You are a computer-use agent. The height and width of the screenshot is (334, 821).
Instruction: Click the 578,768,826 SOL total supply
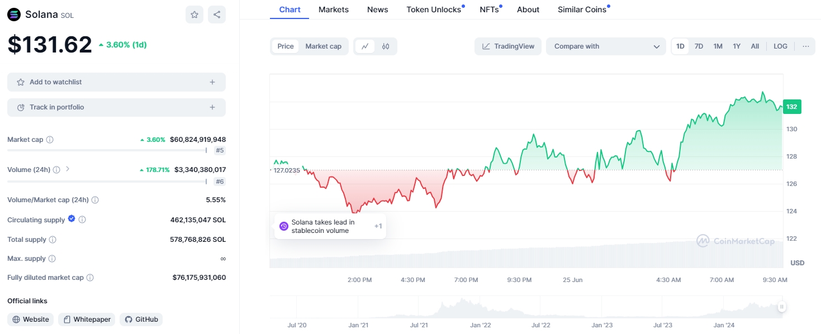coord(198,240)
